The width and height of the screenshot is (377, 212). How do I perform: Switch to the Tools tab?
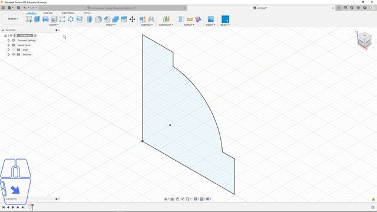click(87, 13)
